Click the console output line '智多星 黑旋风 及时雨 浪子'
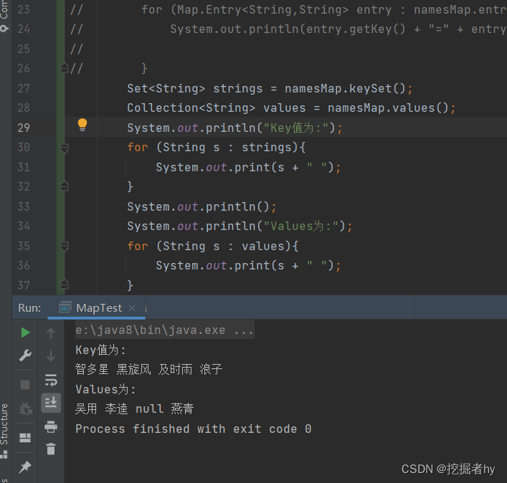 coord(148,369)
